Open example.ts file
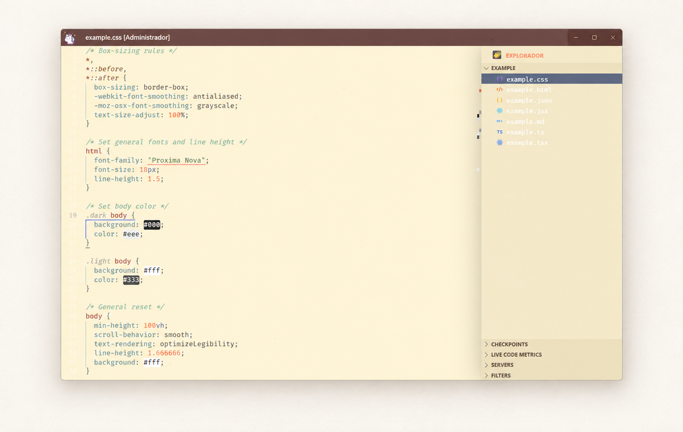Image resolution: width=683 pixels, height=432 pixels. coord(552,132)
